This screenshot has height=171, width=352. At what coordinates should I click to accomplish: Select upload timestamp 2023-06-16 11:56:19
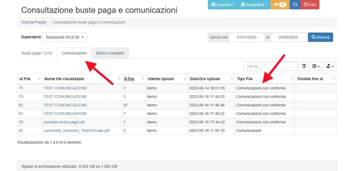207,131
